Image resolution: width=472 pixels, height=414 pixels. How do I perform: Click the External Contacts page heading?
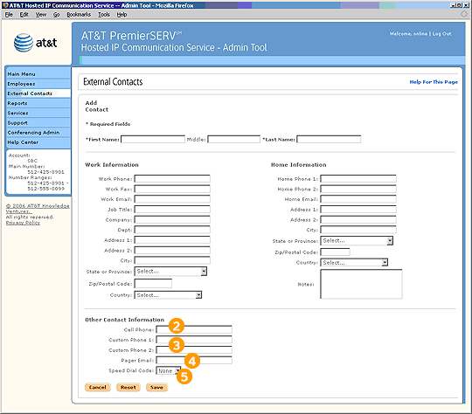point(113,82)
